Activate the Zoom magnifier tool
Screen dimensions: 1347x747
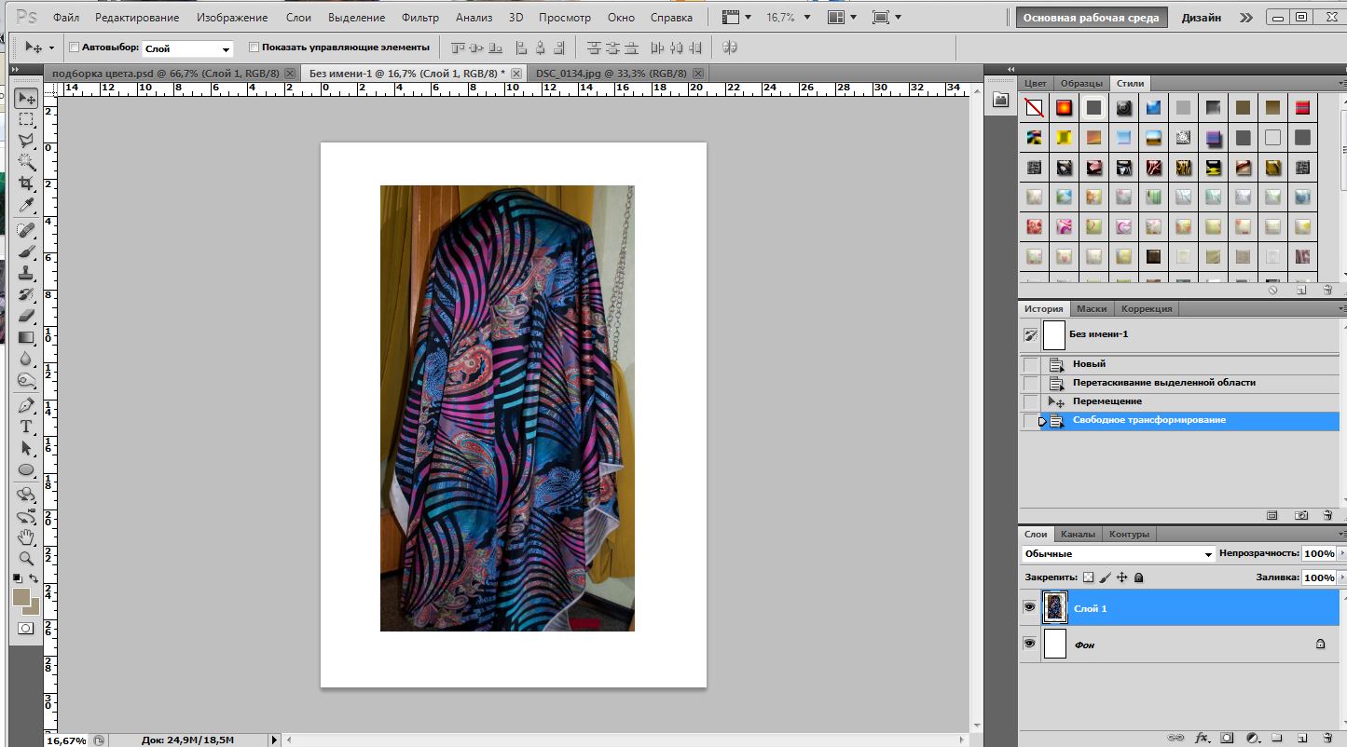(26, 559)
